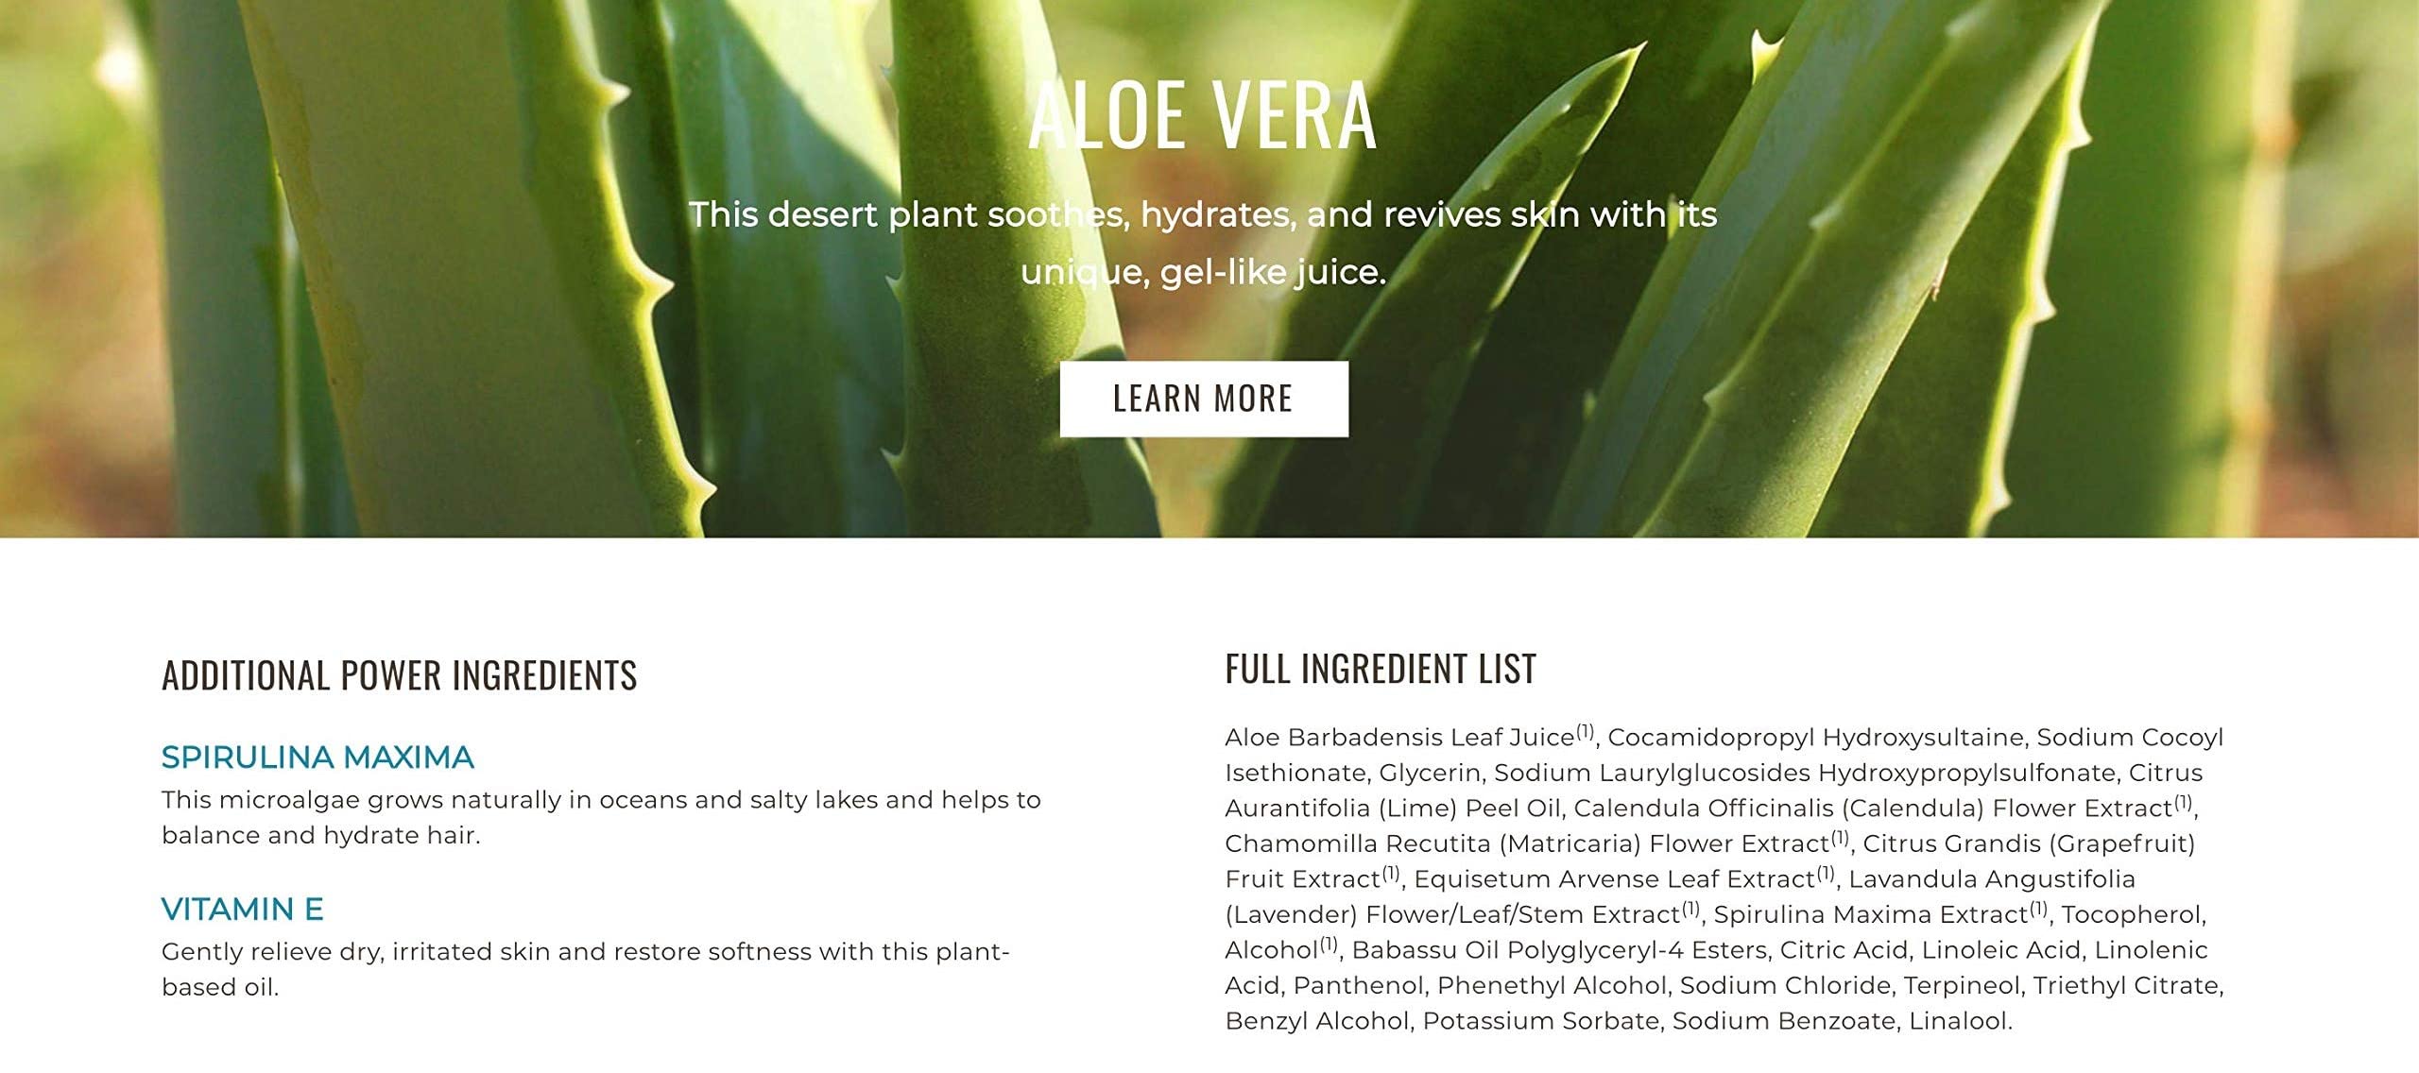Click the SPIRULINA MAXIMA ingredient title
This screenshot has height=1073, width=2419.
pos(317,758)
